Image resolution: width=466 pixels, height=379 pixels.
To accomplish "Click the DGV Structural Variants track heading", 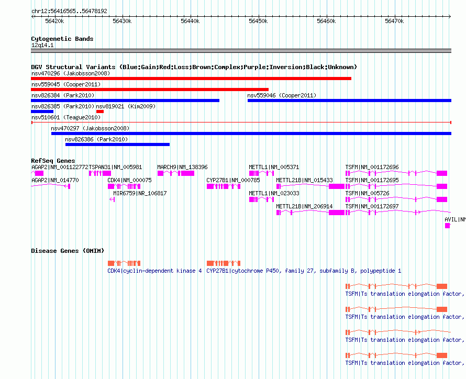I will click(x=194, y=67).
